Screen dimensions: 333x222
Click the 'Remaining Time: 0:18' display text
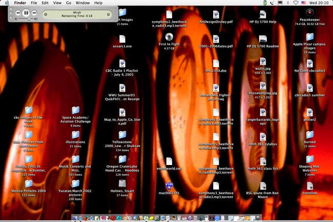pos(77,16)
